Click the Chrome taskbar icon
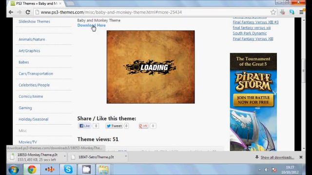The image size is (312, 175). (x=32, y=170)
